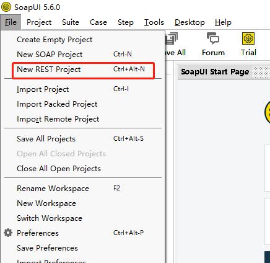The height and width of the screenshot is (263, 270).
Task: Choose Import Project from File menu
Action: coord(83,89)
